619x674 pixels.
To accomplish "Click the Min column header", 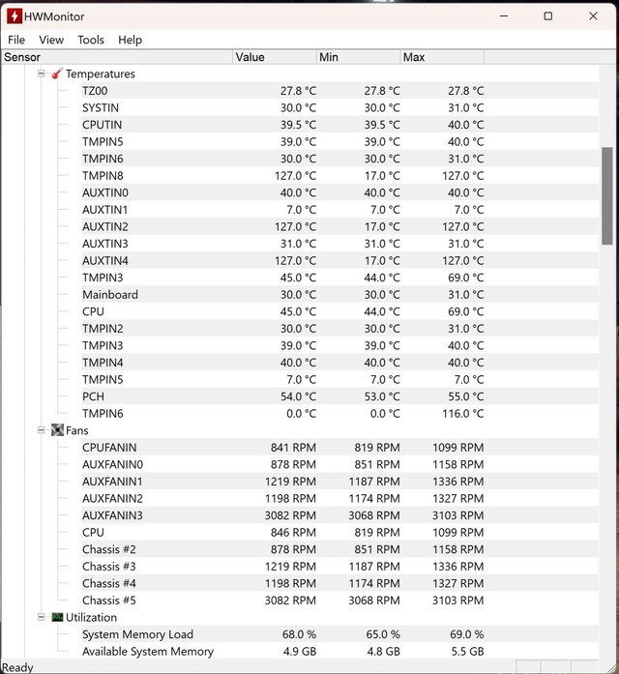I will pyautogui.click(x=358, y=57).
